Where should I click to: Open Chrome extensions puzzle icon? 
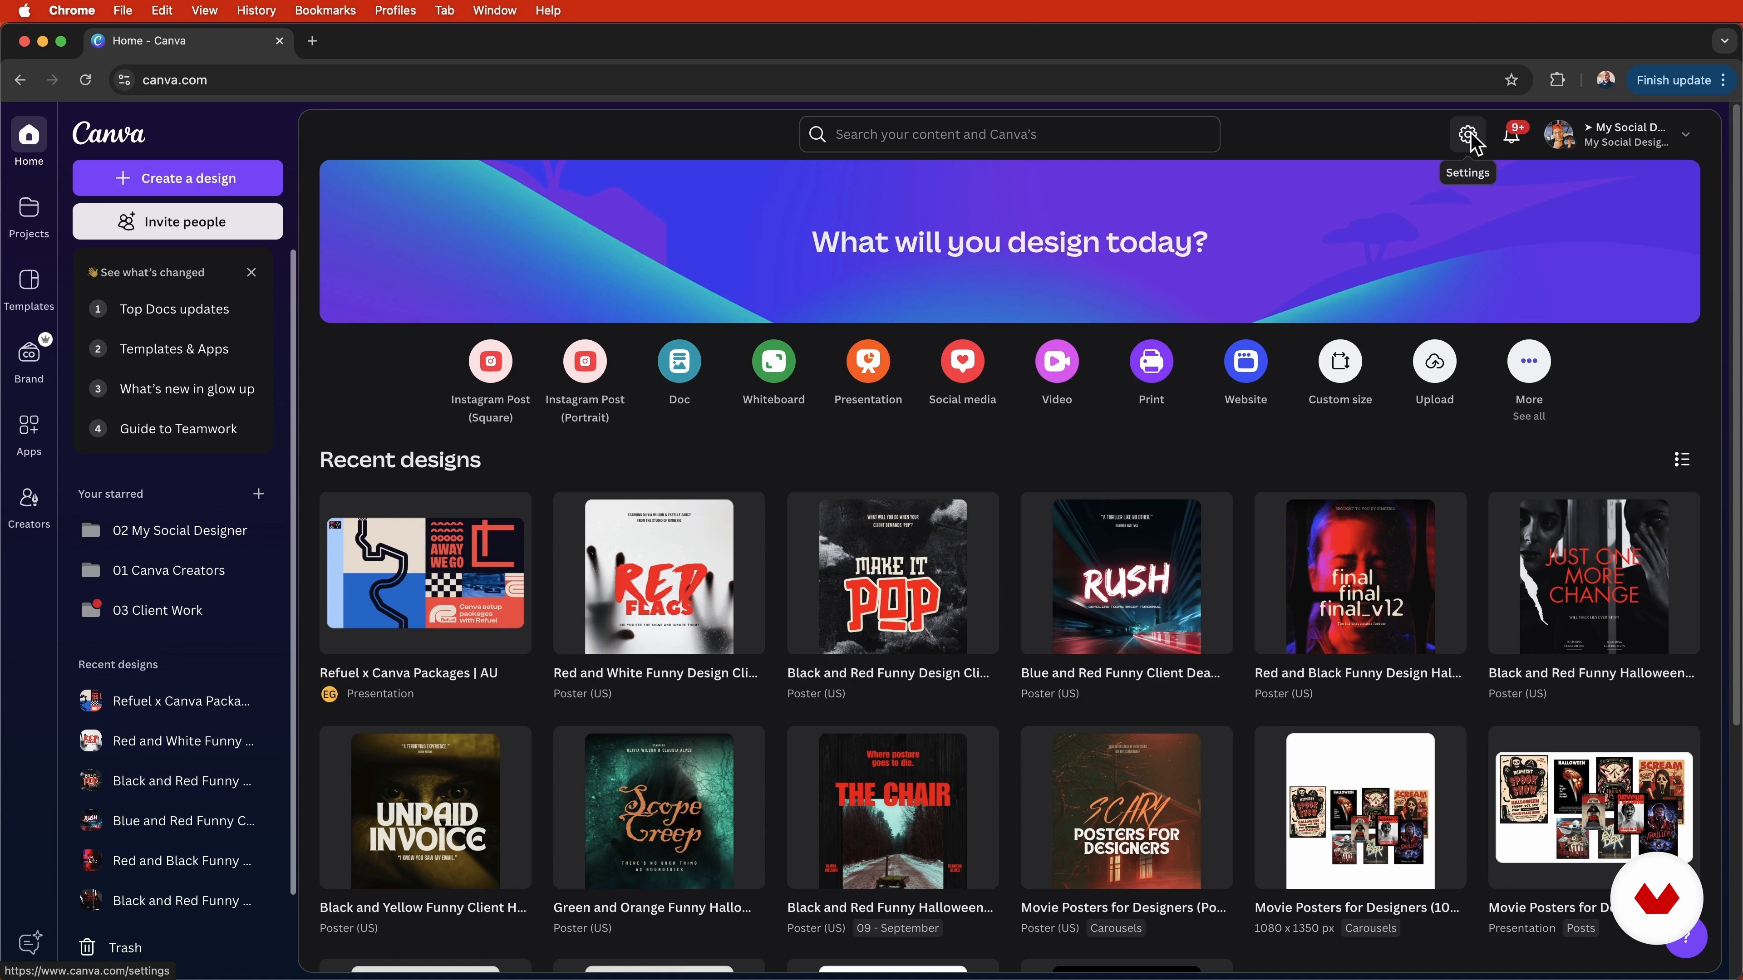[1558, 80]
